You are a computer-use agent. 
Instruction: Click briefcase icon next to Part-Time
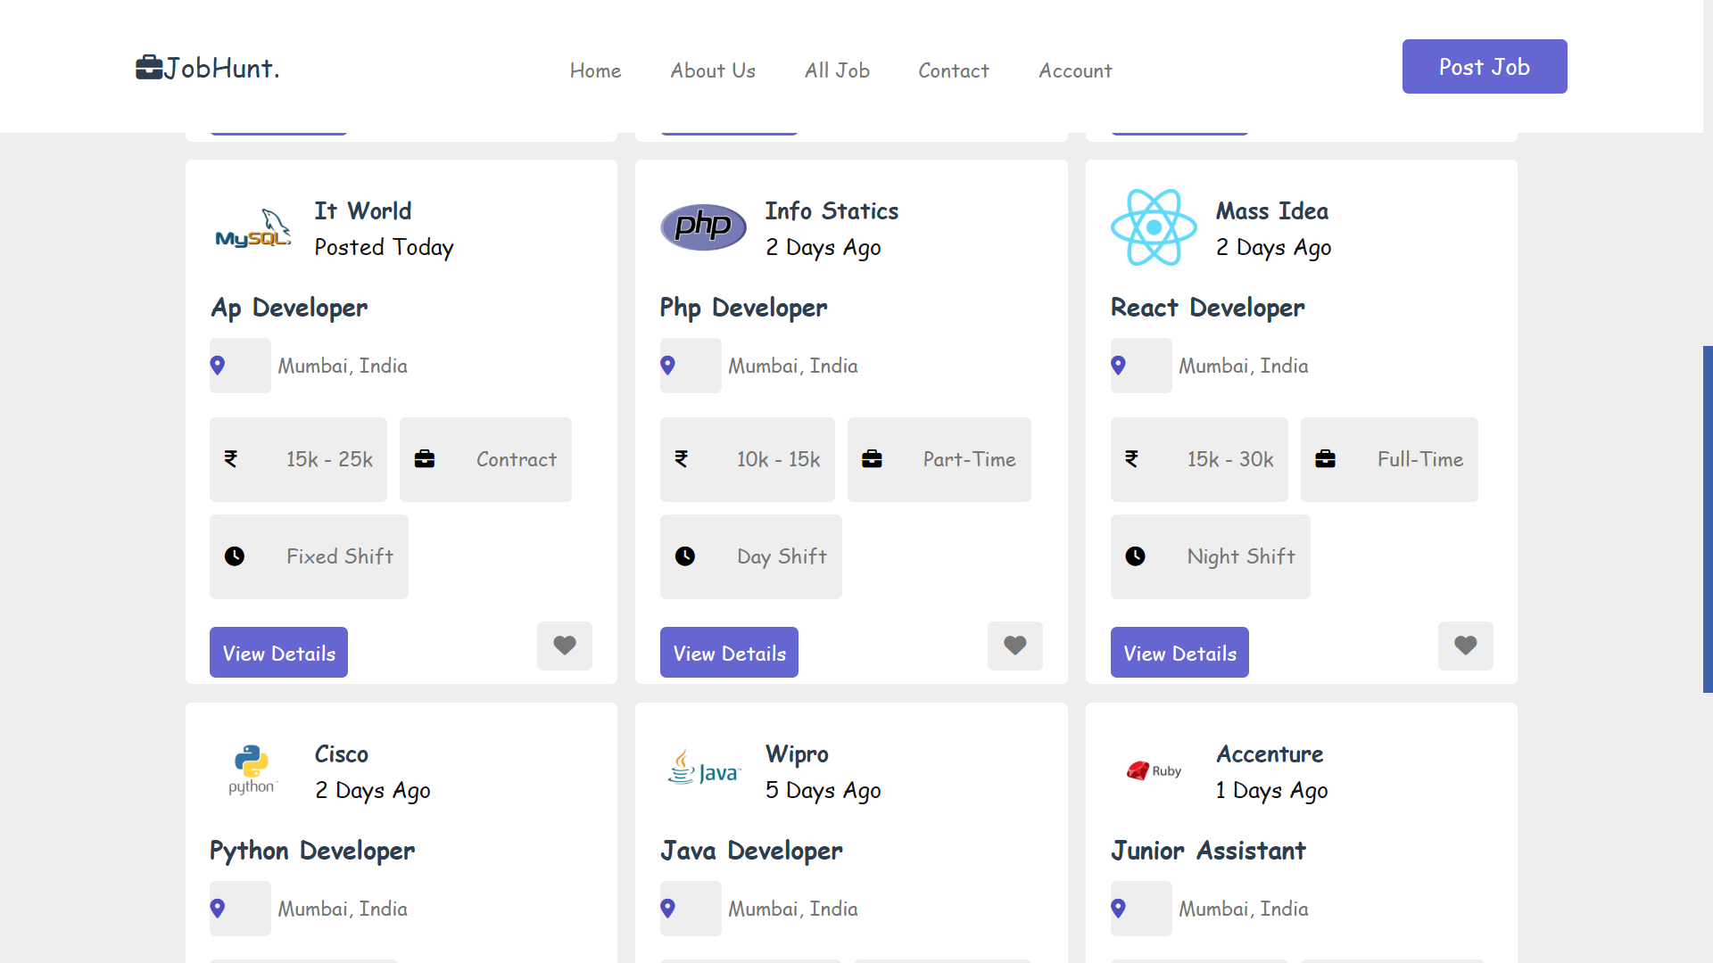click(872, 459)
